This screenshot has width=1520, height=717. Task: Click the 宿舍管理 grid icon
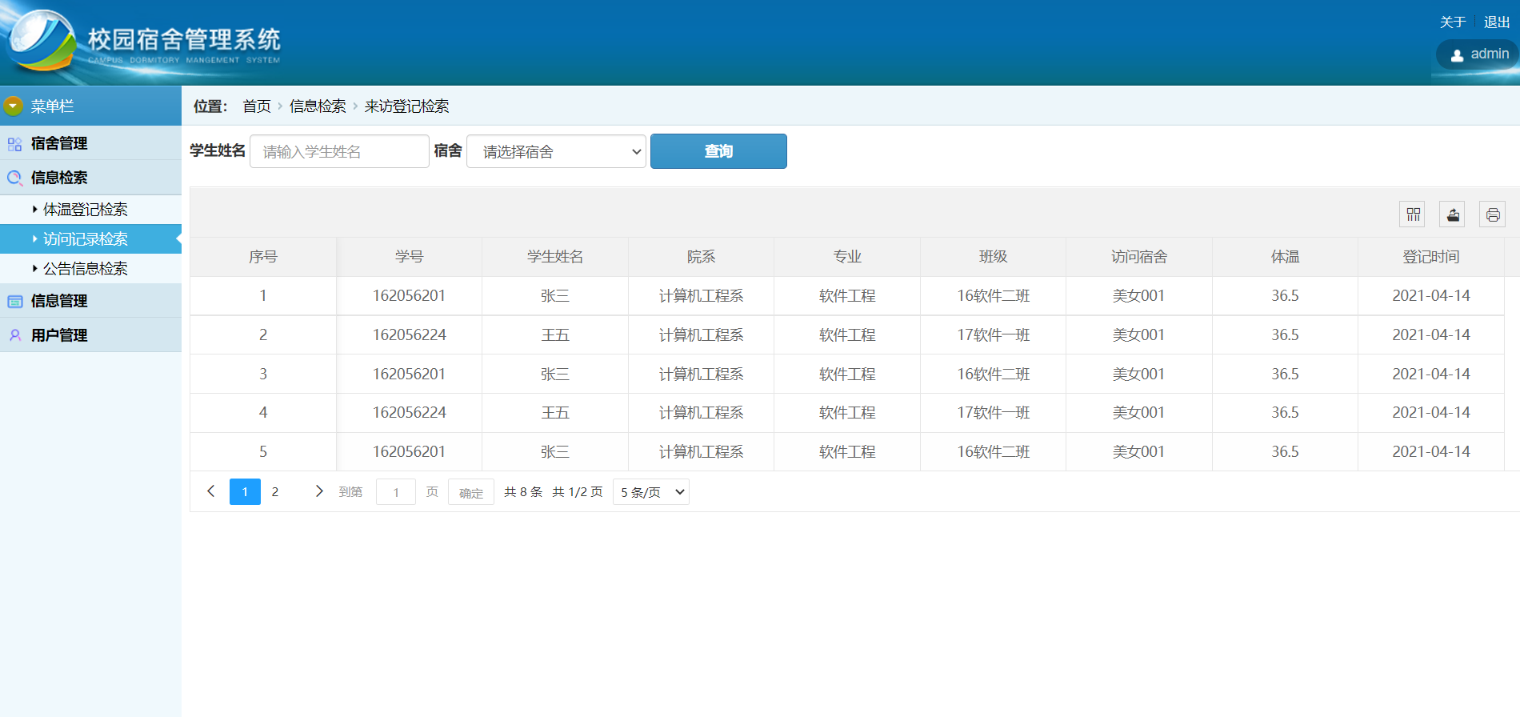[14, 144]
